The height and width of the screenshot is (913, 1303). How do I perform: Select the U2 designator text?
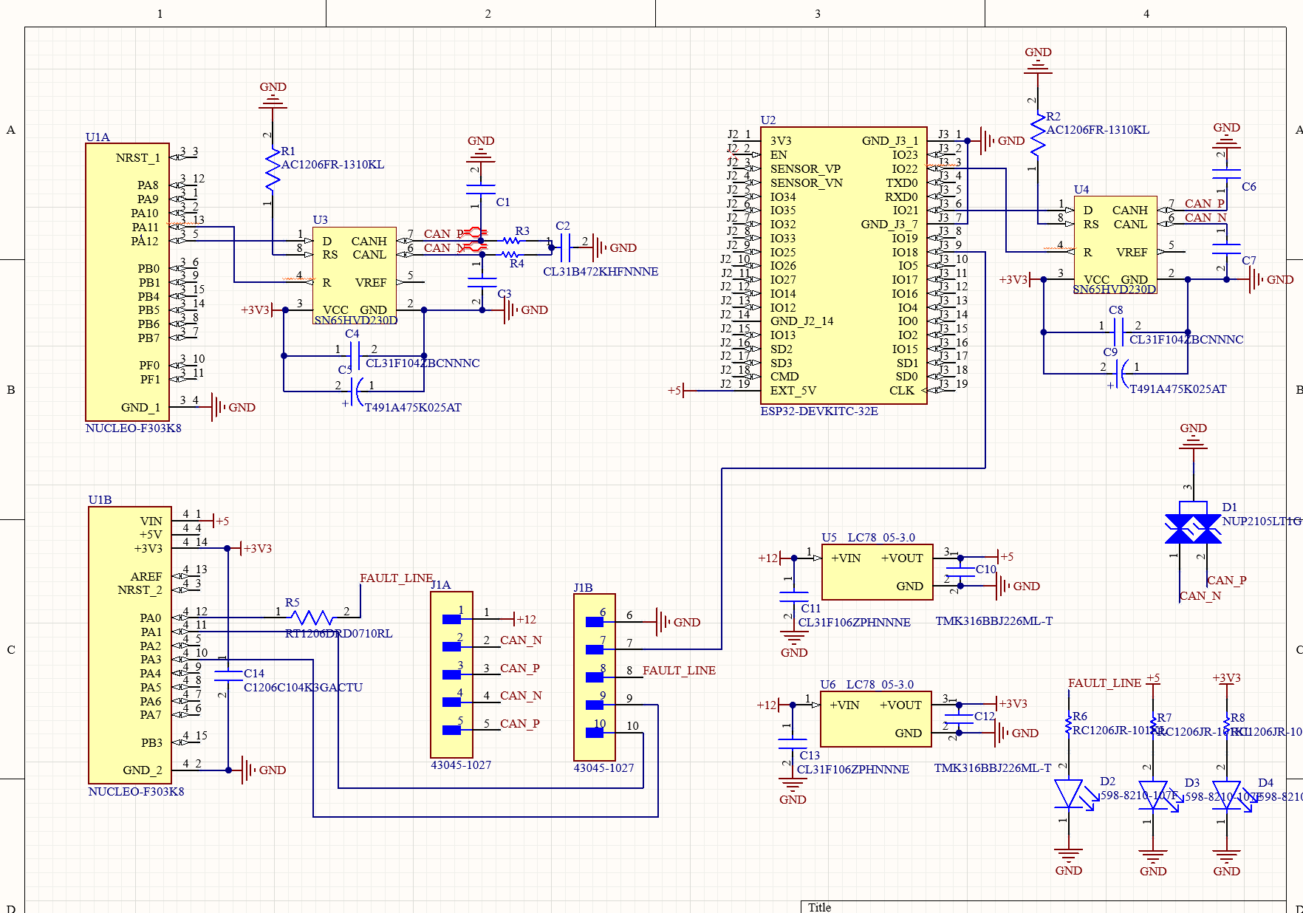tap(768, 120)
